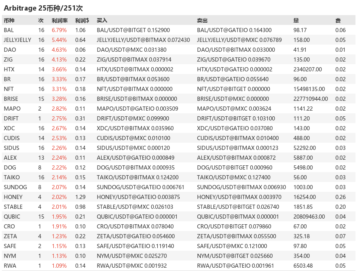Click the 次 column header
The width and height of the screenshot is (357, 276).
click(x=41, y=20)
